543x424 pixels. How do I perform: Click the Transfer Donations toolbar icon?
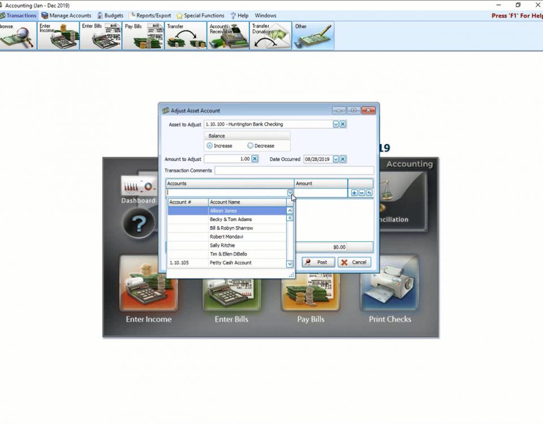(x=270, y=36)
